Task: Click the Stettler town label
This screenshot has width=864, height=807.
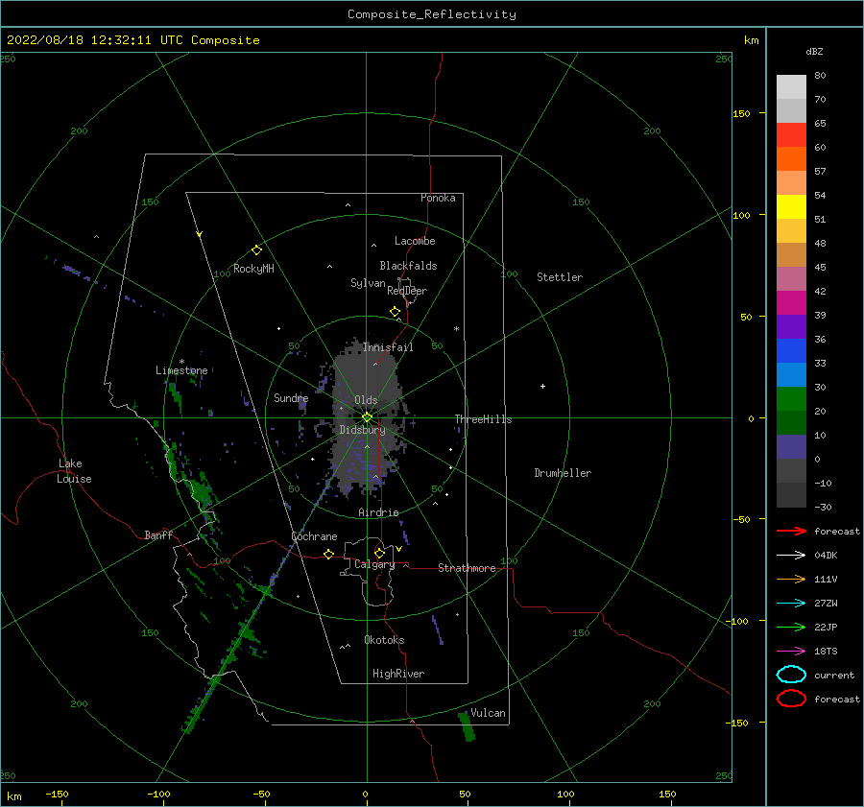Action: click(x=560, y=277)
